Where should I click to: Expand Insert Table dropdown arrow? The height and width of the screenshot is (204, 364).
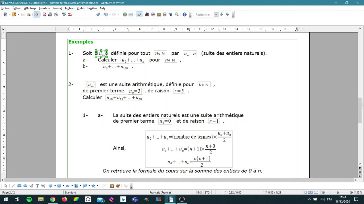pos(135,14)
